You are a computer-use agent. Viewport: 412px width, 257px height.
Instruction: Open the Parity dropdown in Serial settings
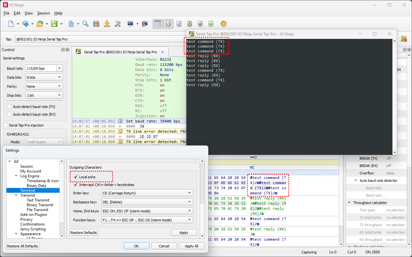click(x=44, y=86)
